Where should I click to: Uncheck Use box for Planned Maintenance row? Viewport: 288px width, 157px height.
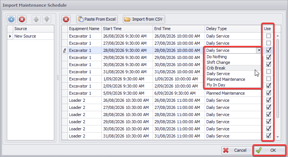[268, 93]
